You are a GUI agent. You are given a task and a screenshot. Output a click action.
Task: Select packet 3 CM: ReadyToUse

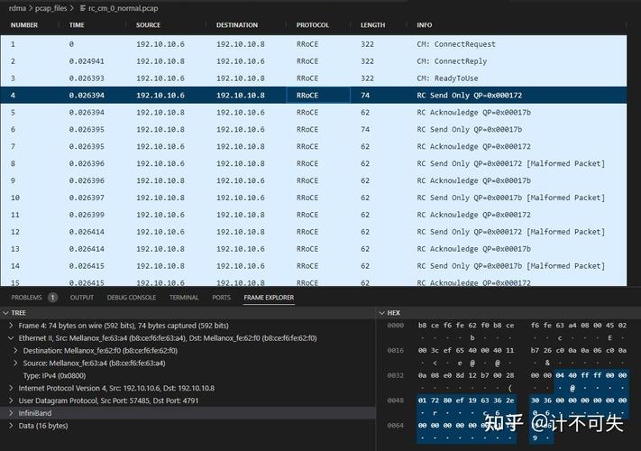click(314, 78)
